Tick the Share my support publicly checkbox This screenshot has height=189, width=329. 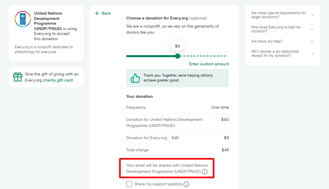click(129, 184)
